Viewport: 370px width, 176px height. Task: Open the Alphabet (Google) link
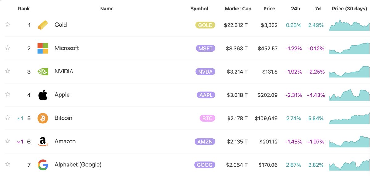(x=78, y=165)
